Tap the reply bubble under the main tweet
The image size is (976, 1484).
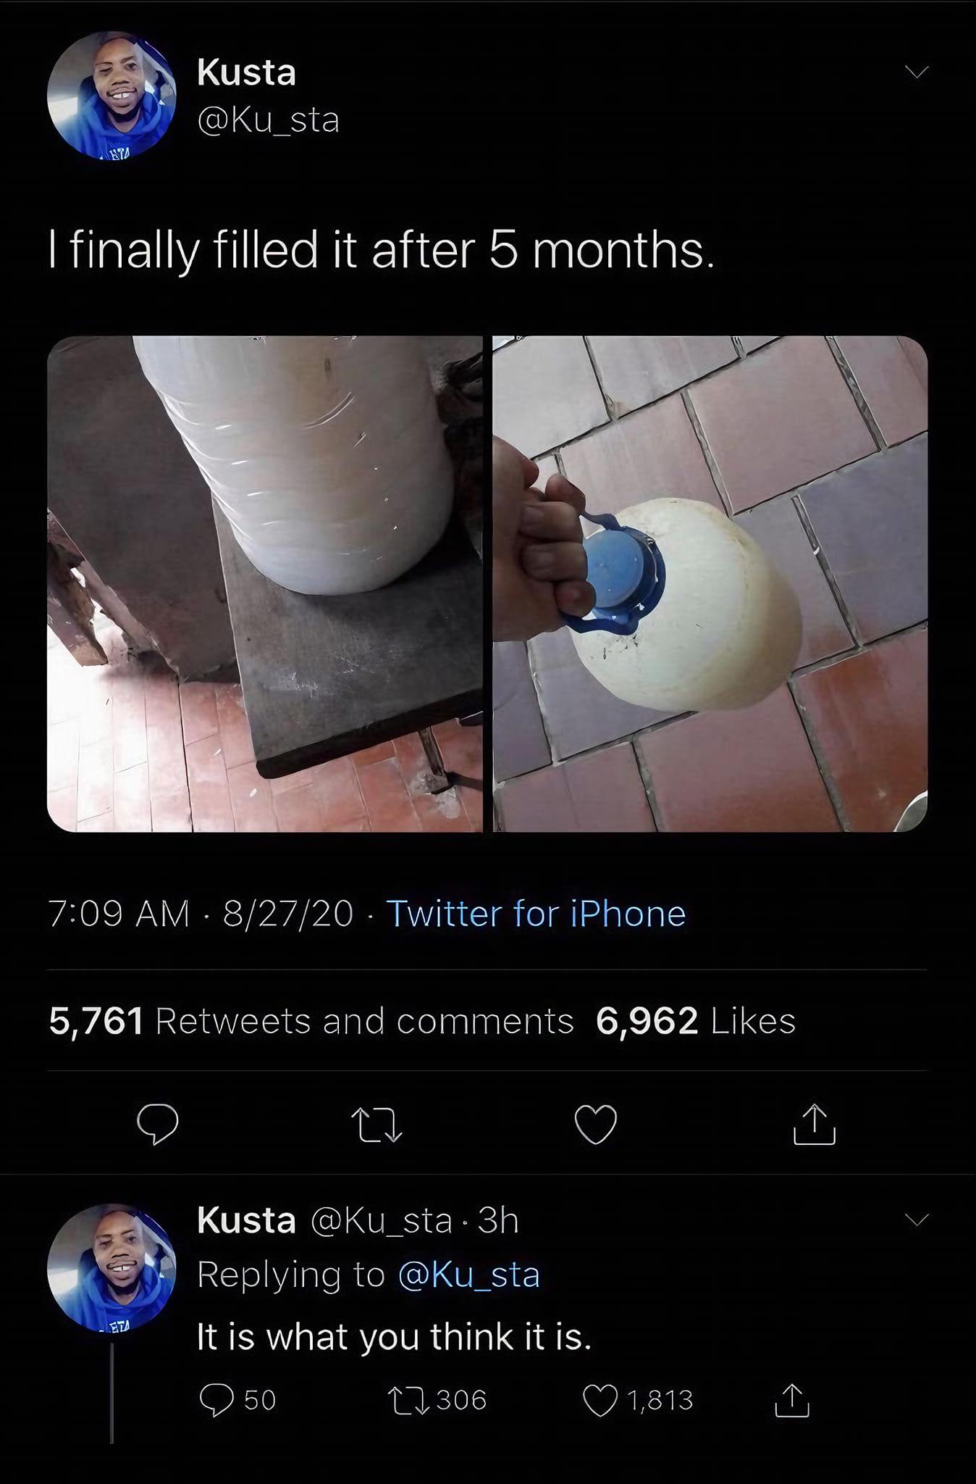coord(158,1125)
